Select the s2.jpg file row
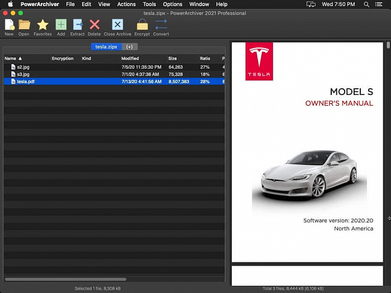 click(114, 67)
